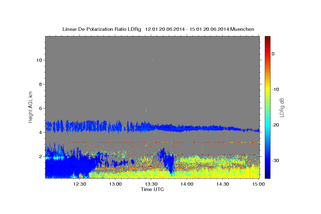Screen dimensions: 321x214
Task: Click the 12:30 time tick label
Action: pyautogui.click(x=79, y=184)
